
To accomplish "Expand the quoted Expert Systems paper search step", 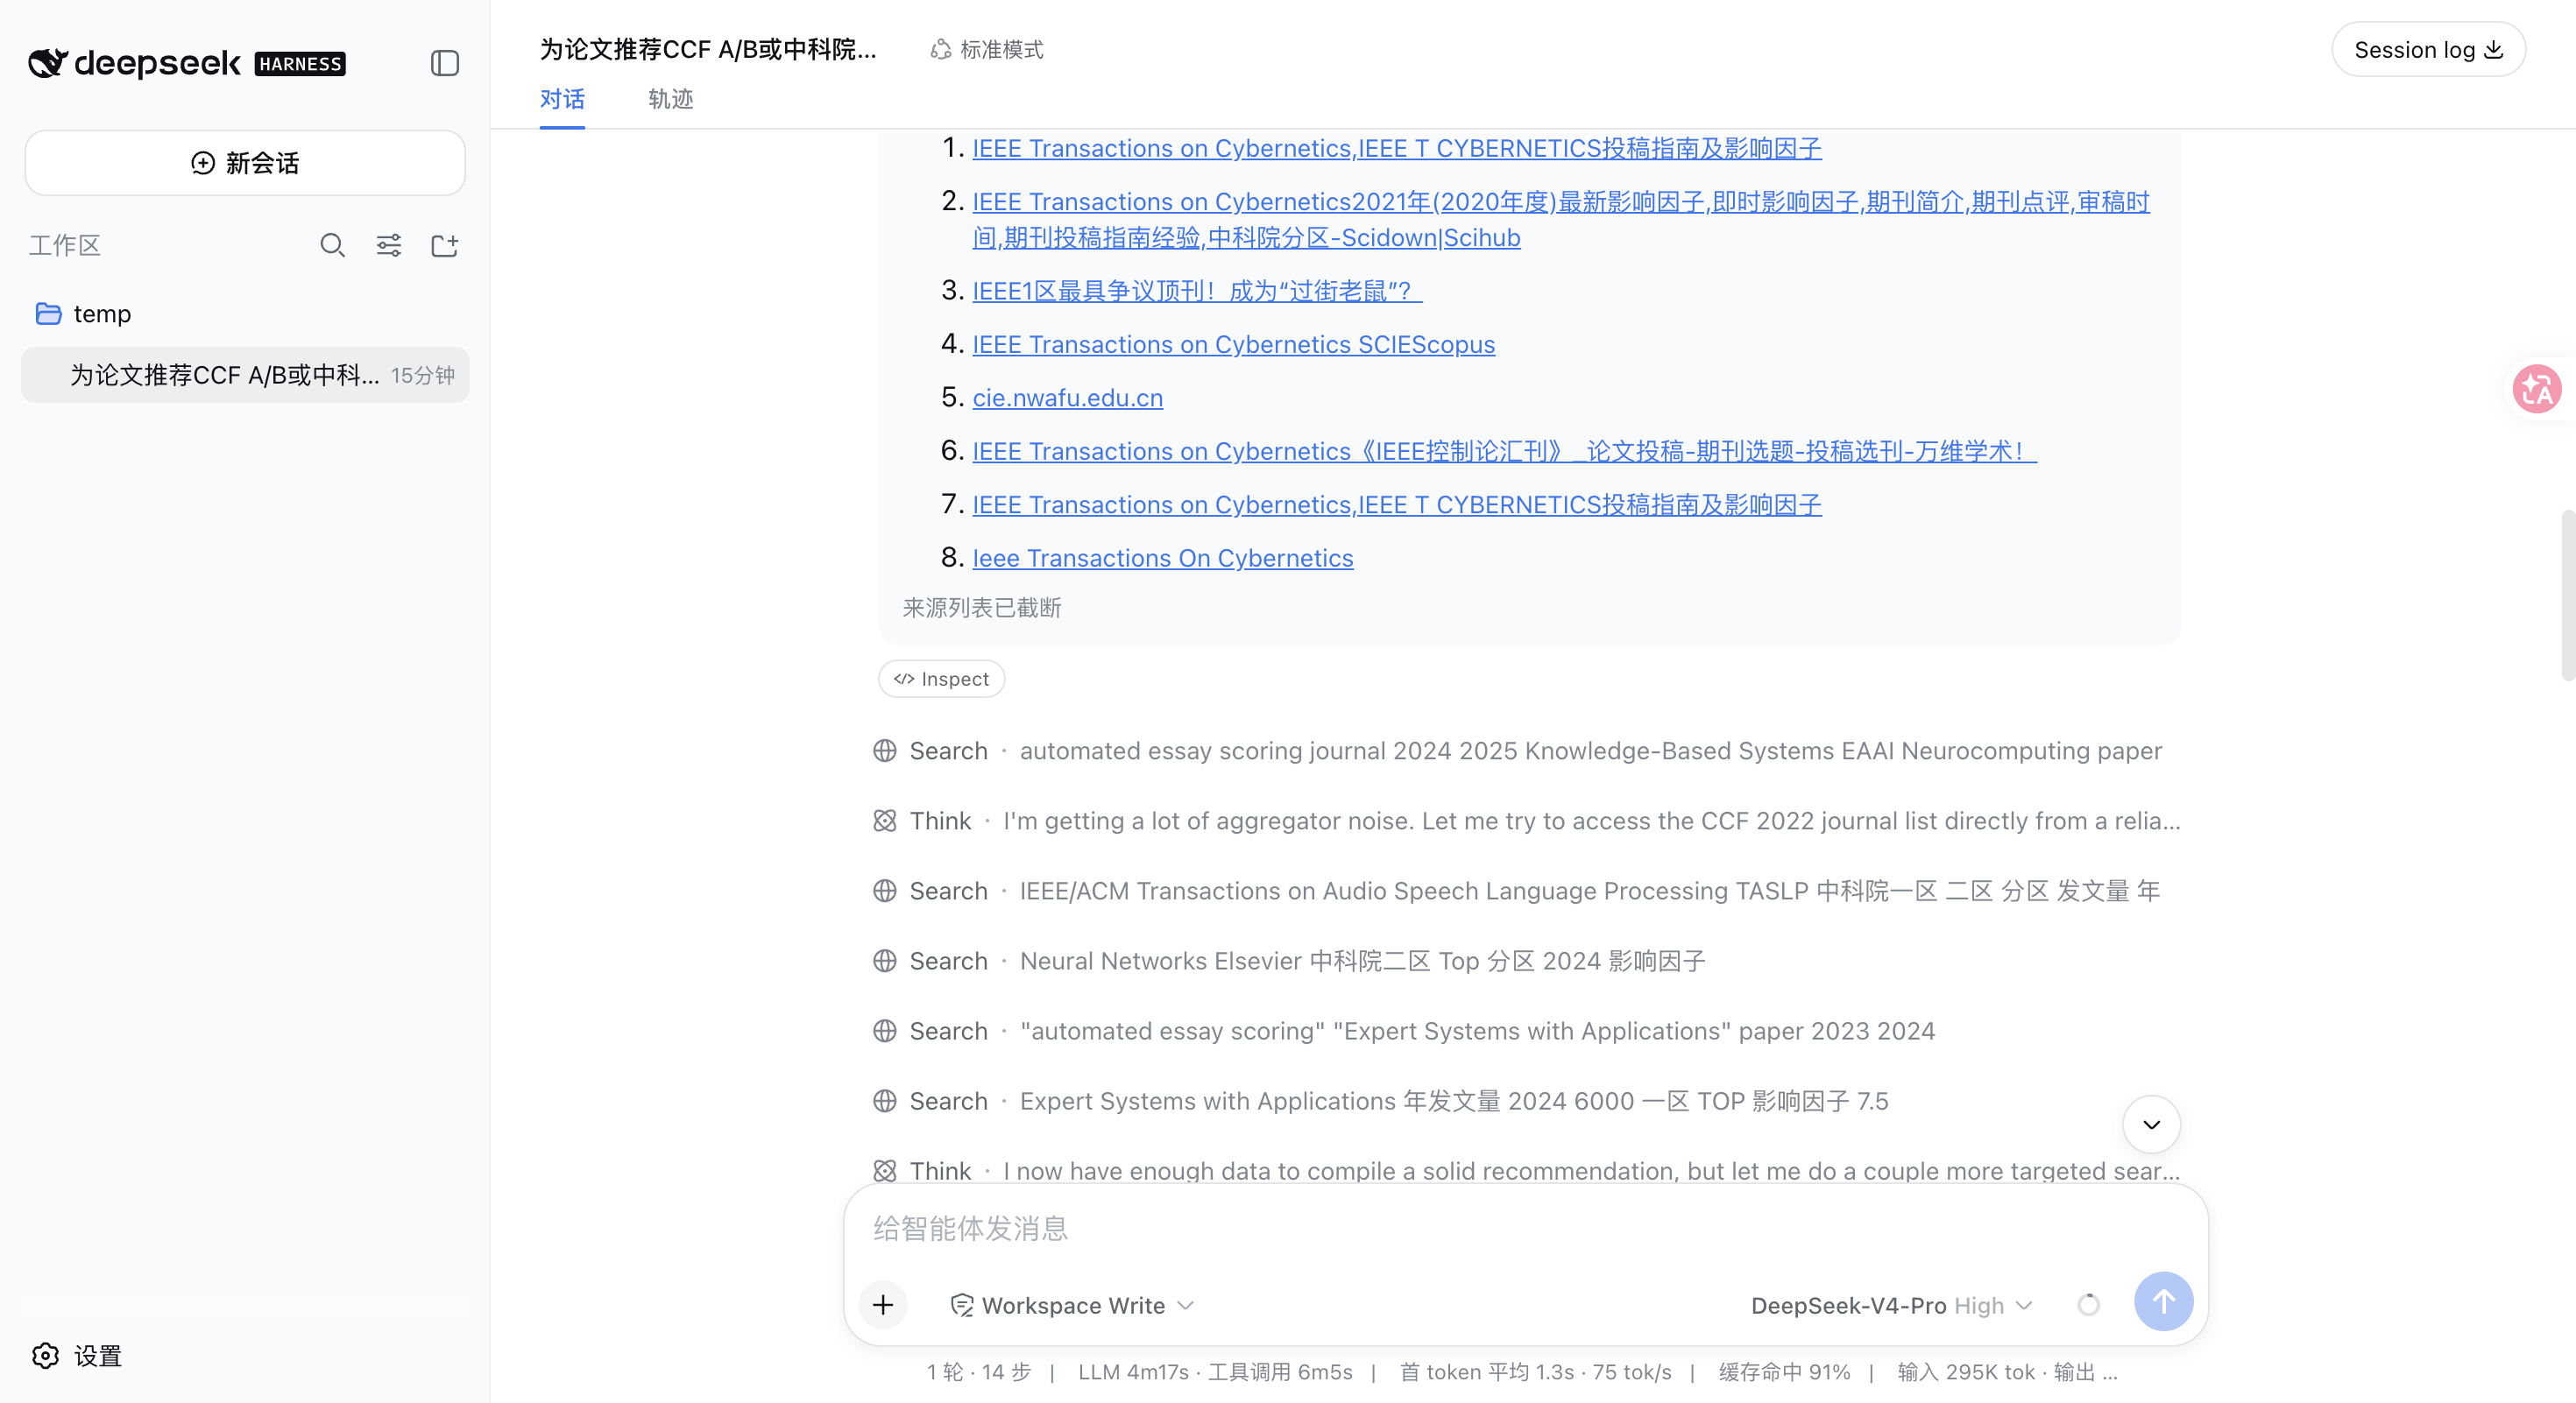I will click(x=1404, y=1030).
